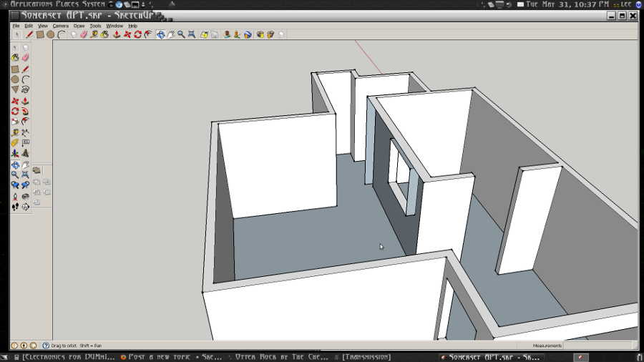
Task: Open the Camera menu
Action: click(x=60, y=26)
